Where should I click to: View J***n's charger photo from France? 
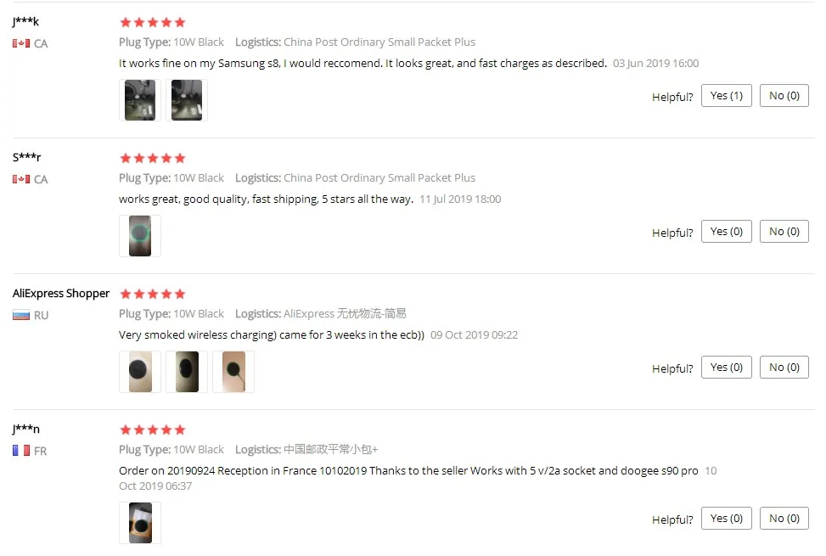point(139,523)
